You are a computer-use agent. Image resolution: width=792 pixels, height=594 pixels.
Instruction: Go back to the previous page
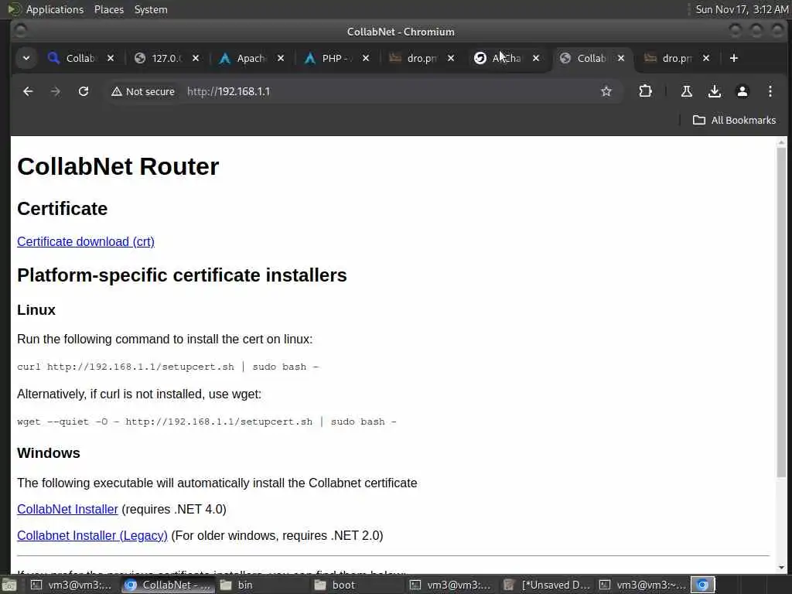point(28,91)
